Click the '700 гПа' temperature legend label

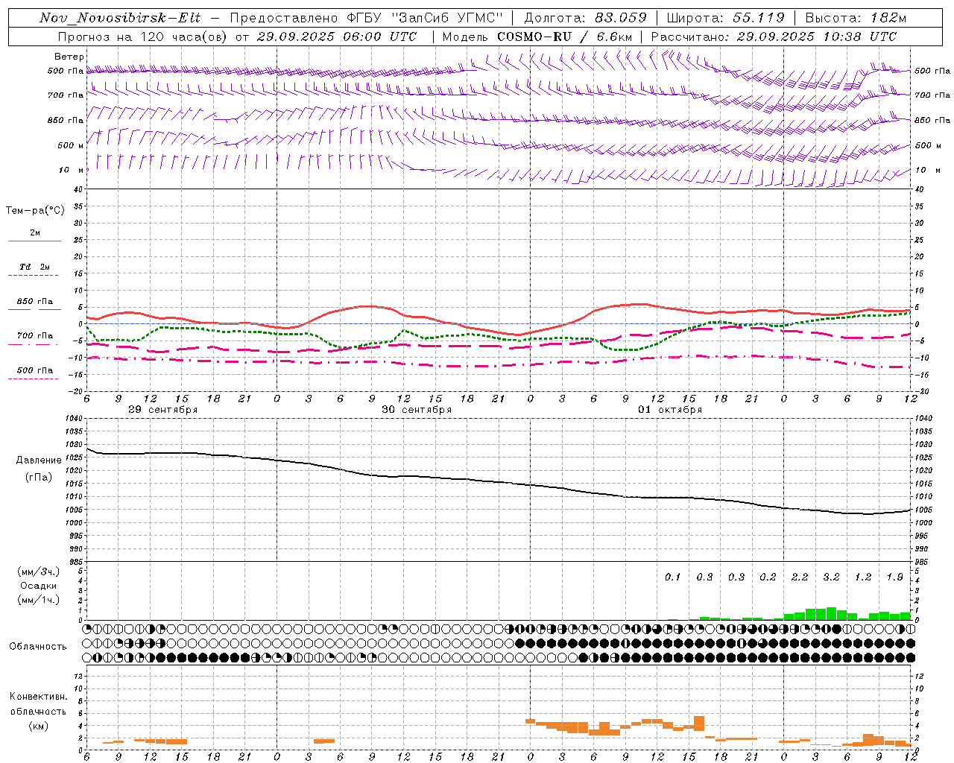[x=35, y=336]
